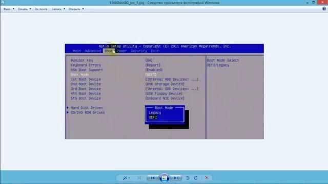Select Legacy in Boot Mode popup
The image size is (328, 184).
155,112
